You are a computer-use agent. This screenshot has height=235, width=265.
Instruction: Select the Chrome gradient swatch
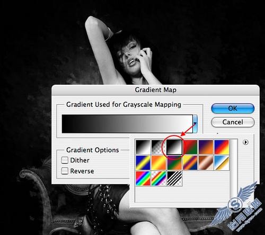tap(222, 163)
